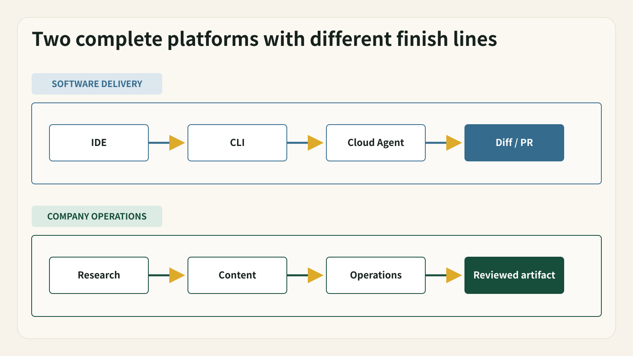Screen dimensions: 633x356
Task: Click the IDE box
Action: click(x=99, y=143)
